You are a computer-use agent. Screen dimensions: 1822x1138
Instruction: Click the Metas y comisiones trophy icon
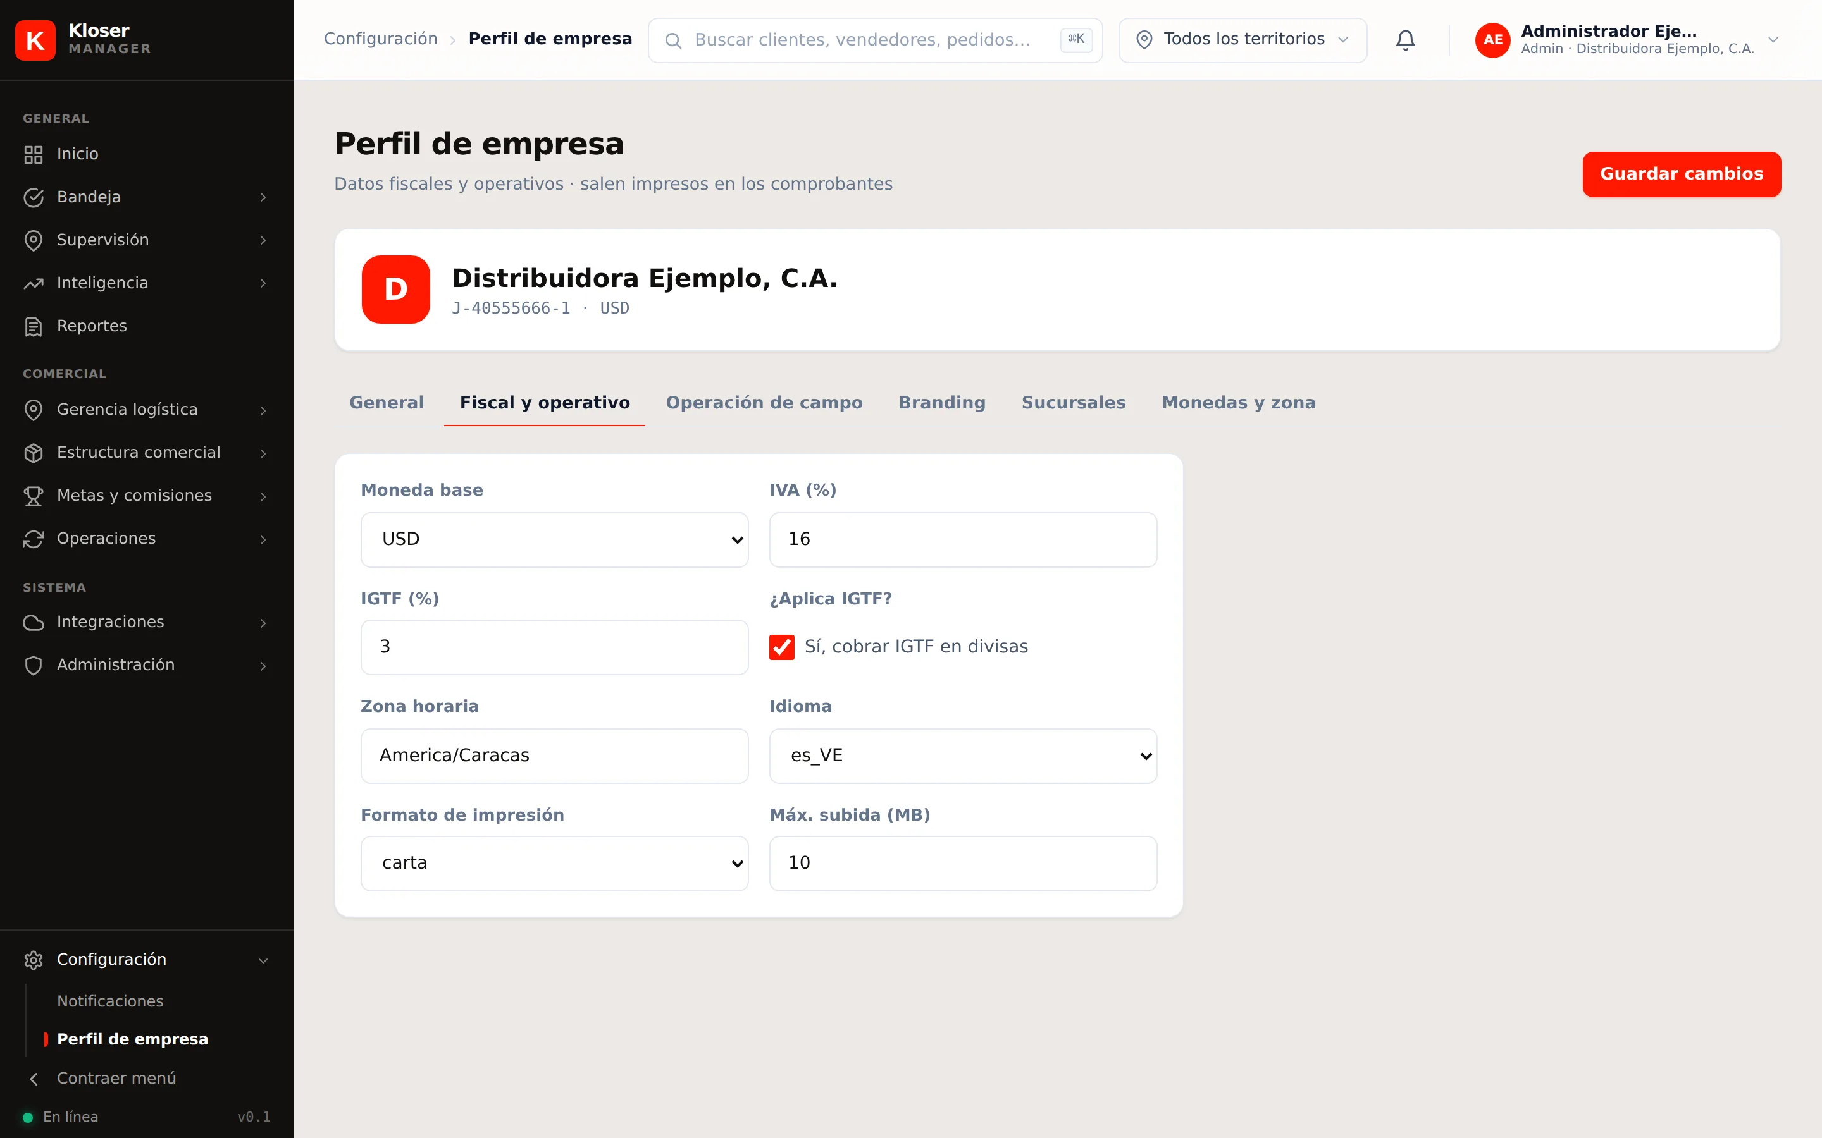[x=33, y=495]
